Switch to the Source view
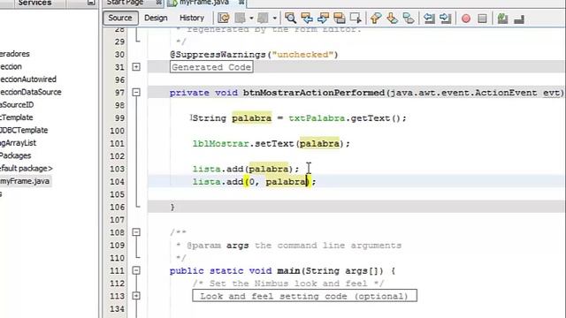The image size is (566, 318). [x=120, y=18]
